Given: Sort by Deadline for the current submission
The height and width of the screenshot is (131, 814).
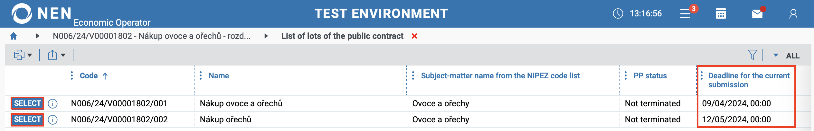Looking at the screenshot, I should point(749,80).
